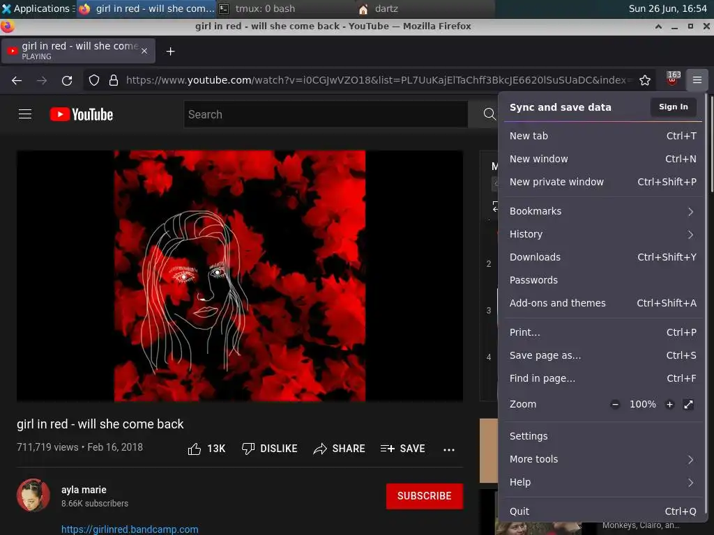Open the three-dot more actions menu
The height and width of the screenshot is (535, 714).
(449, 449)
